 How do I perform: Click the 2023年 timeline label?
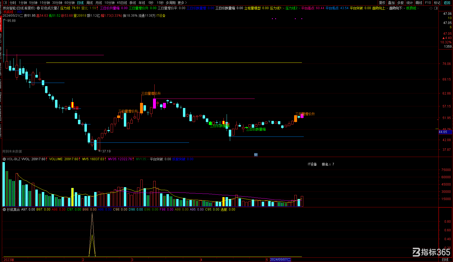9,260
